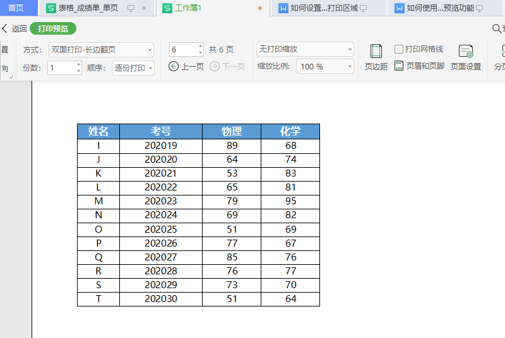Click the 返回 text link
The height and width of the screenshot is (338, 505).
19,28
